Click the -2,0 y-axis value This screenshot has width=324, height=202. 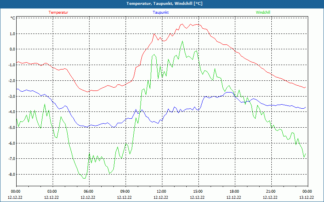tap(12, 80)
